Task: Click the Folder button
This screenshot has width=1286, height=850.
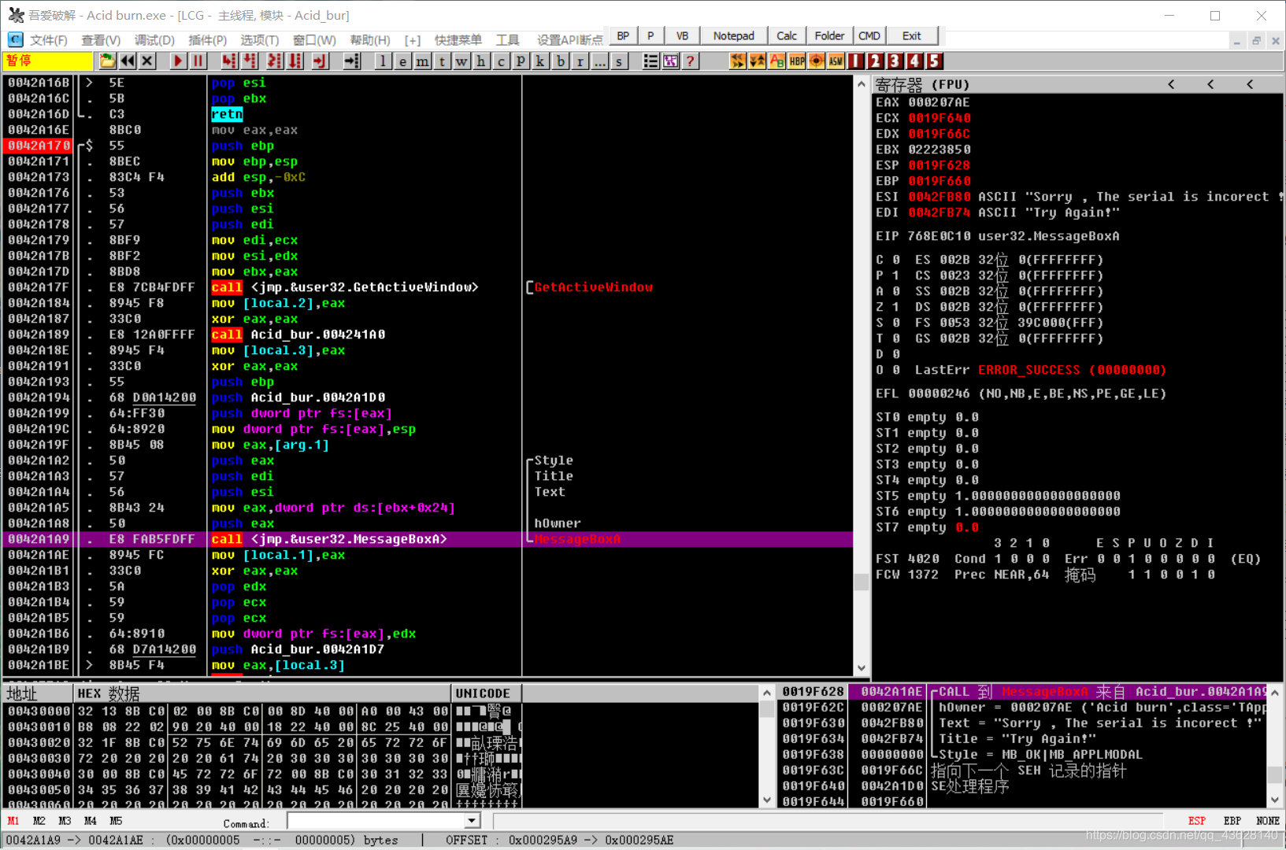Action: (x=829, y=35)
